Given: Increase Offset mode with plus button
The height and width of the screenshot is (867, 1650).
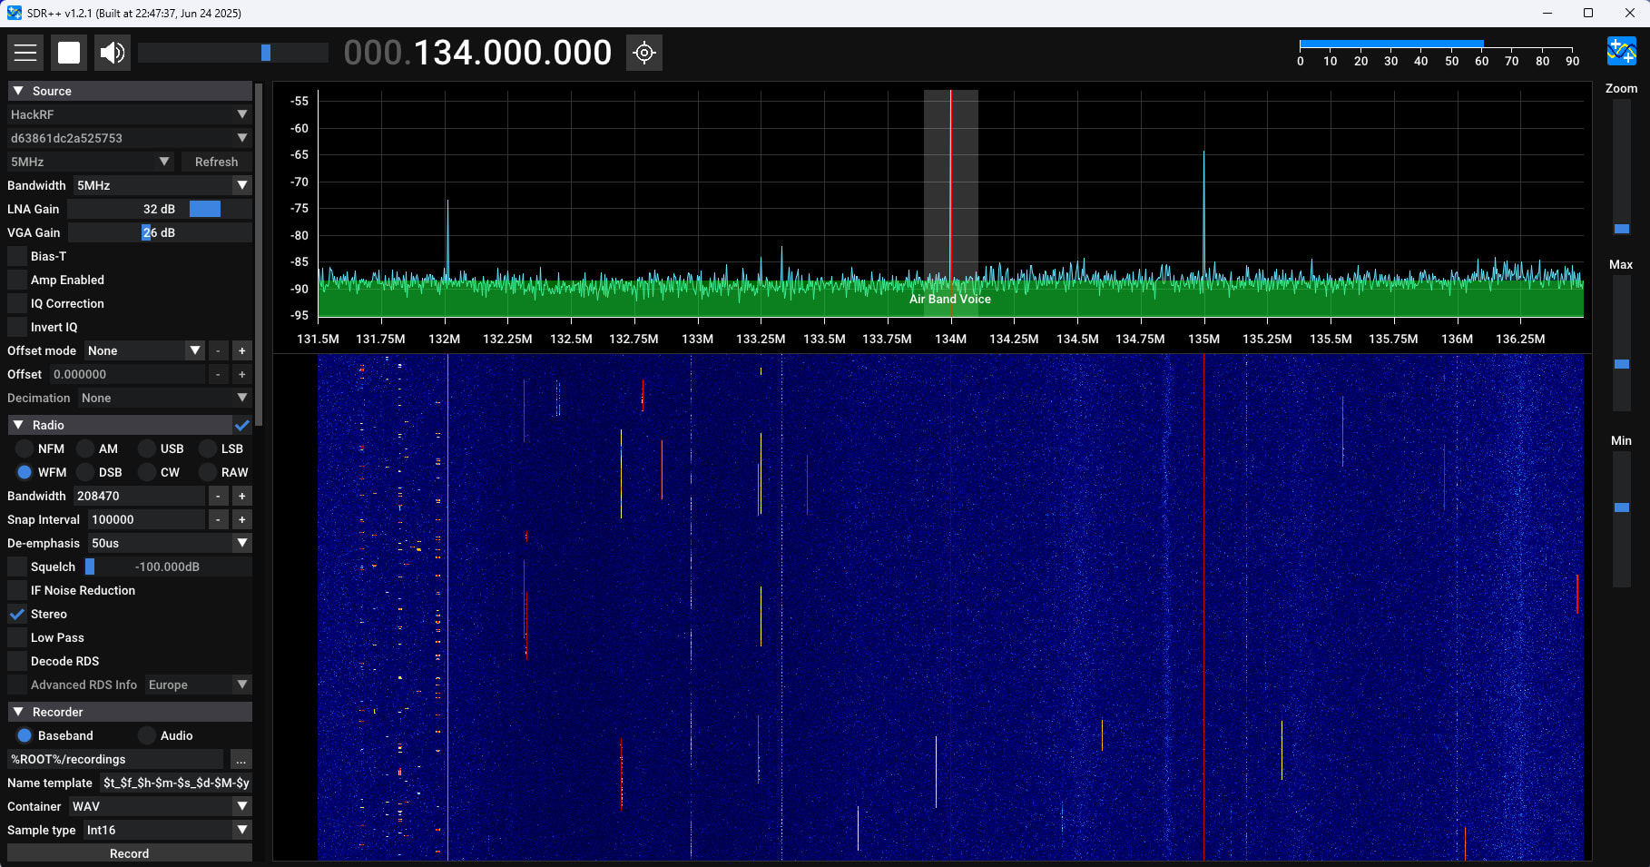Looking at the screenshot, I should 241,350.
